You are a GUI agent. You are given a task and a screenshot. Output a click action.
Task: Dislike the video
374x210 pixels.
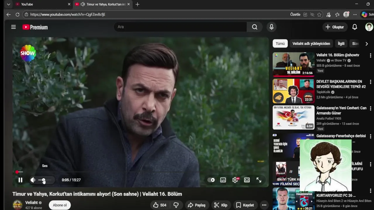(176, 205)
